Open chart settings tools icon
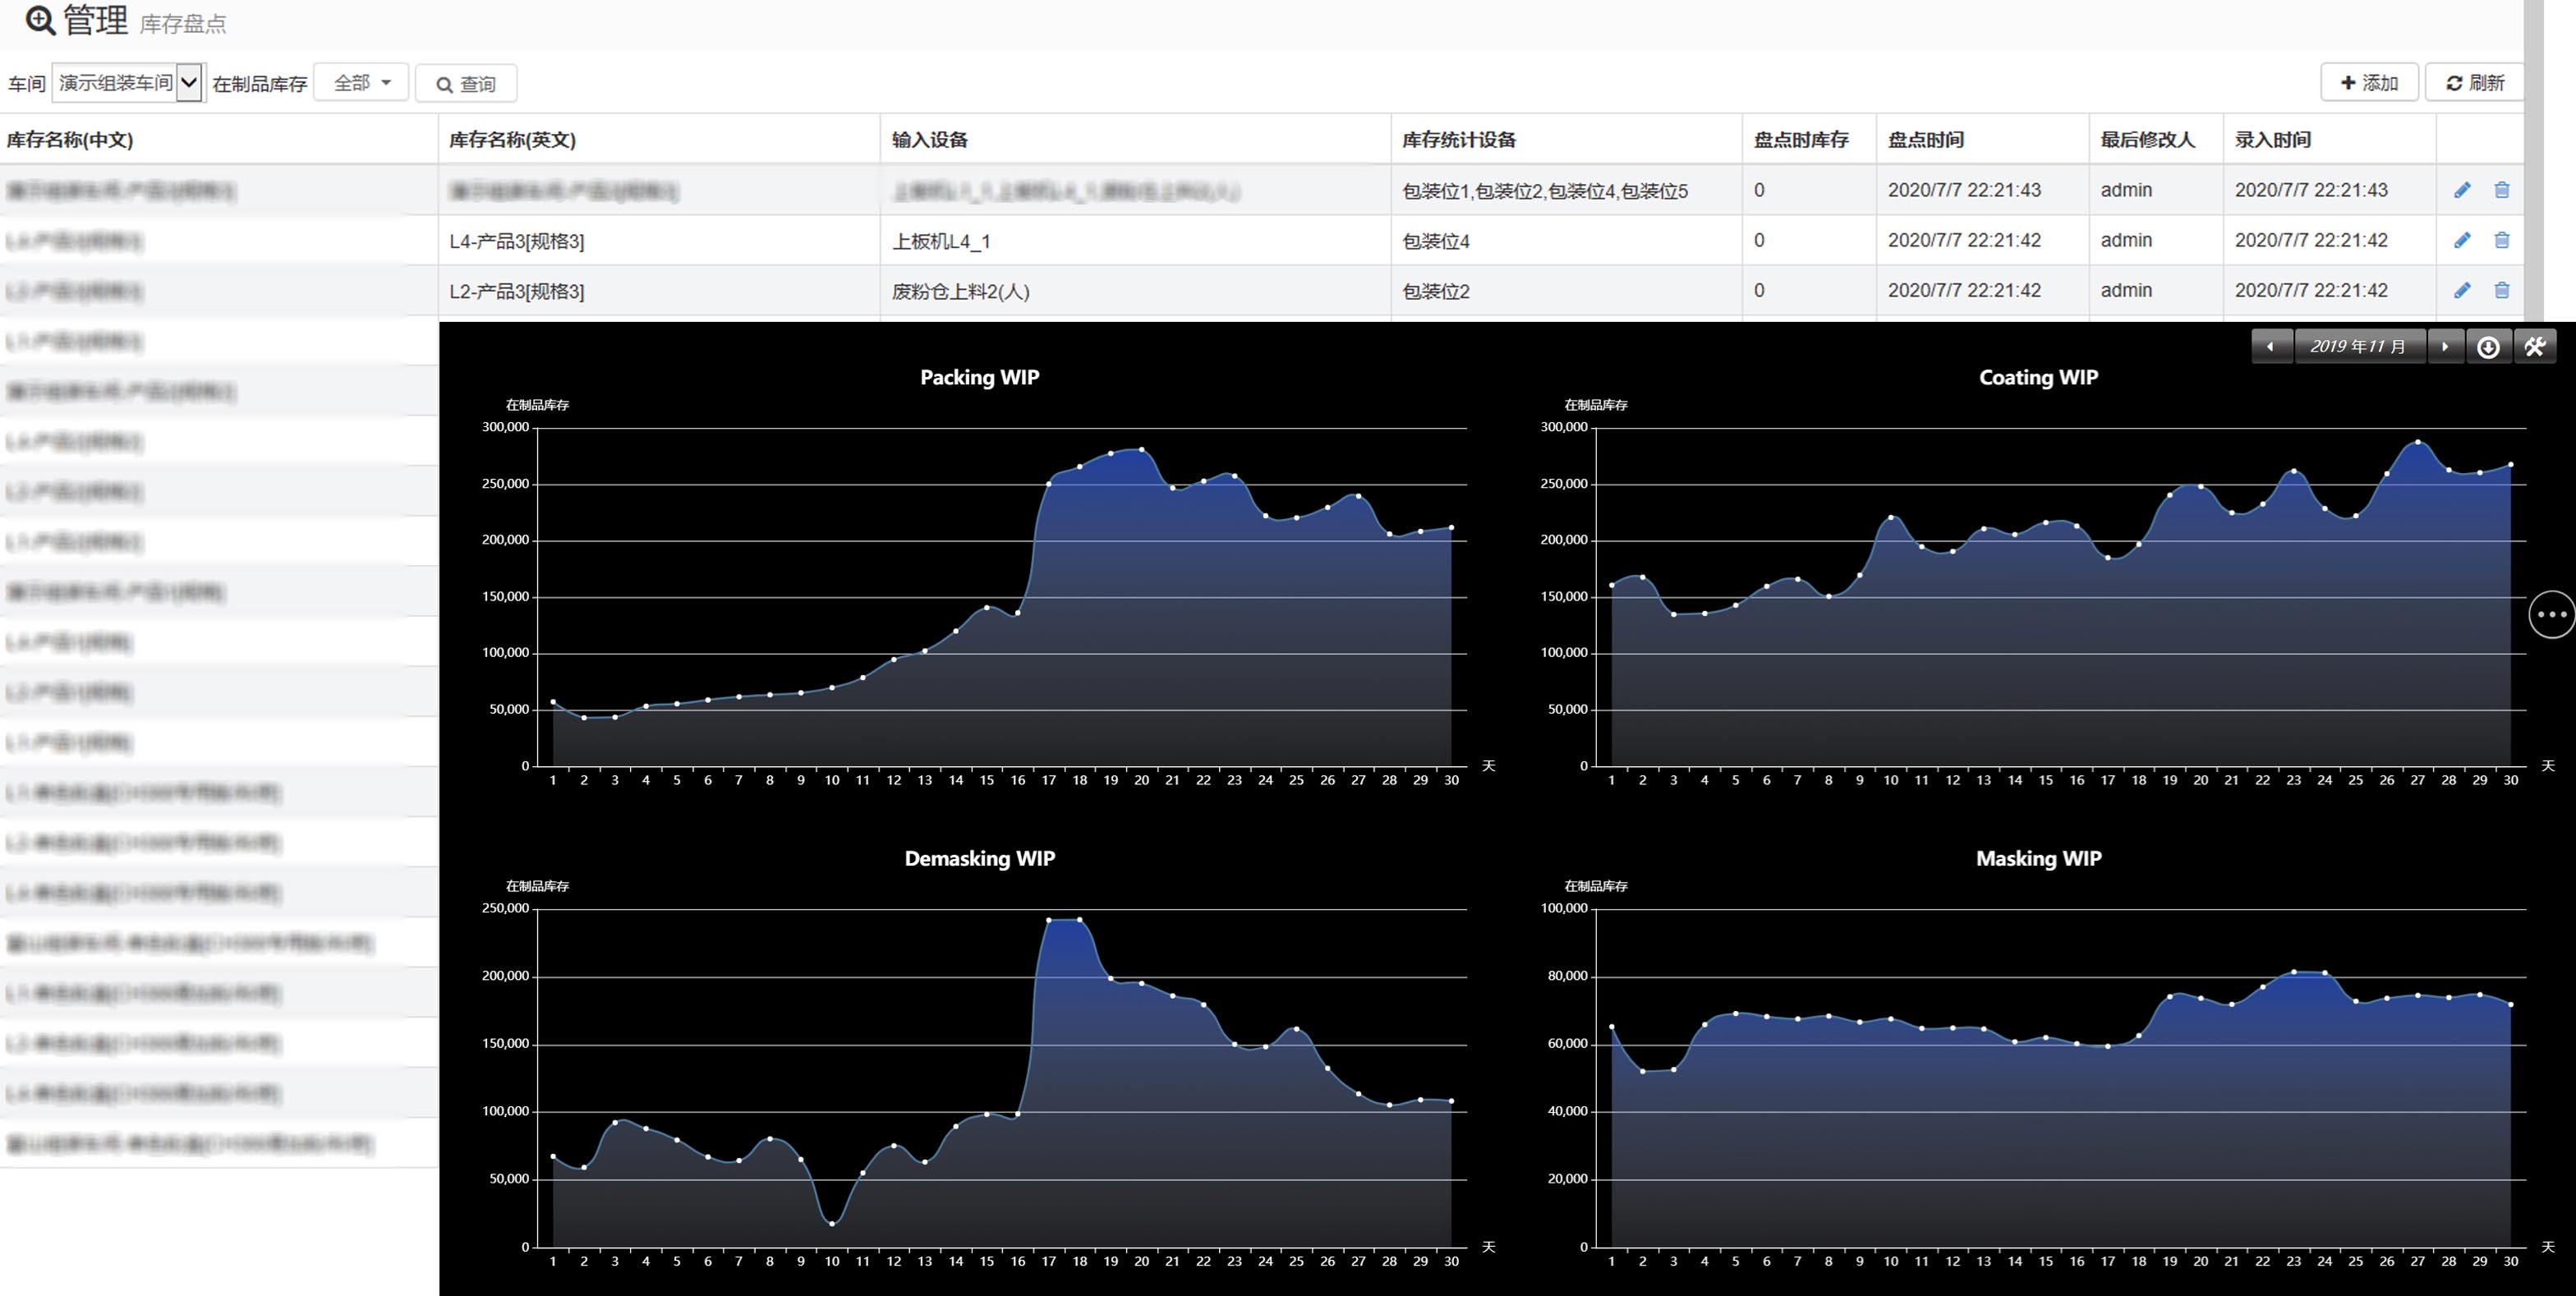 [x=2534, y=346]
